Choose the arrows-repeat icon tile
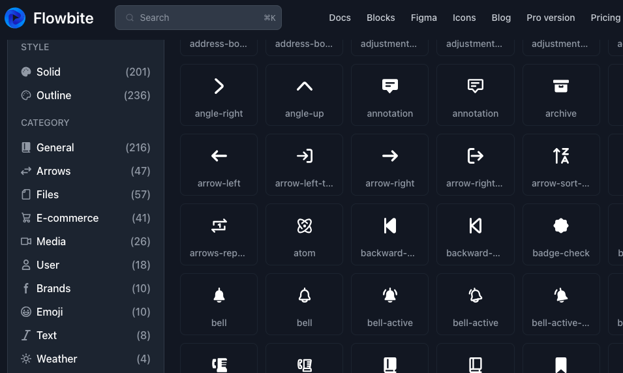The width and height of the screenshot is (623, 373). coord(219,234)
